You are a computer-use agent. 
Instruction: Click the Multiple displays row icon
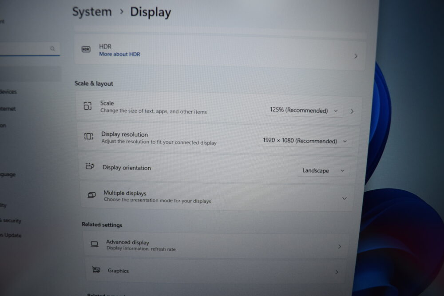(91, 195)
